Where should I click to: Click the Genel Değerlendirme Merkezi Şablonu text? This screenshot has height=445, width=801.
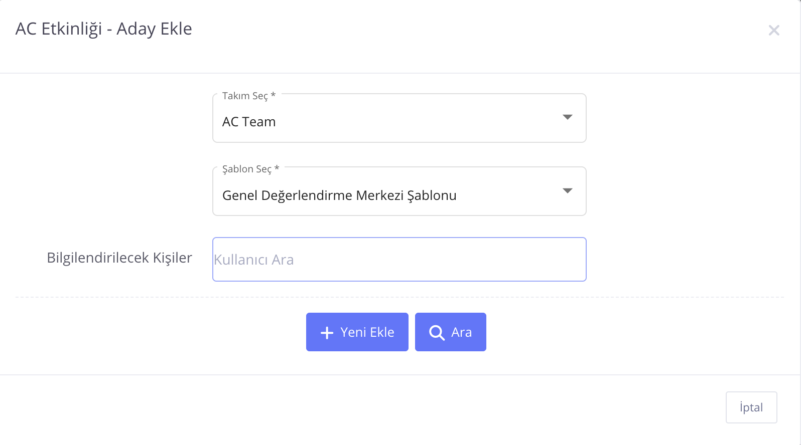pyautogui.click(x=339, y=195)
